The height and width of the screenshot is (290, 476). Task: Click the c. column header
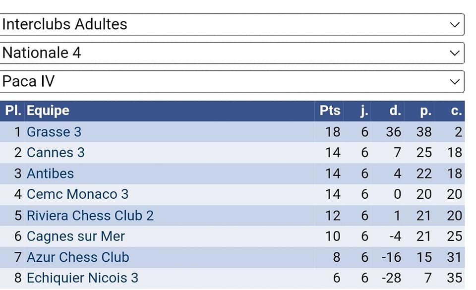[456, 111]
